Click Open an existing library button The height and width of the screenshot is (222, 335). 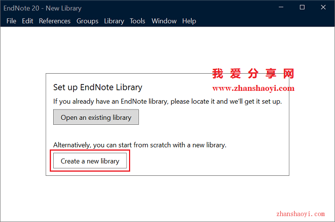coord(96,117)
